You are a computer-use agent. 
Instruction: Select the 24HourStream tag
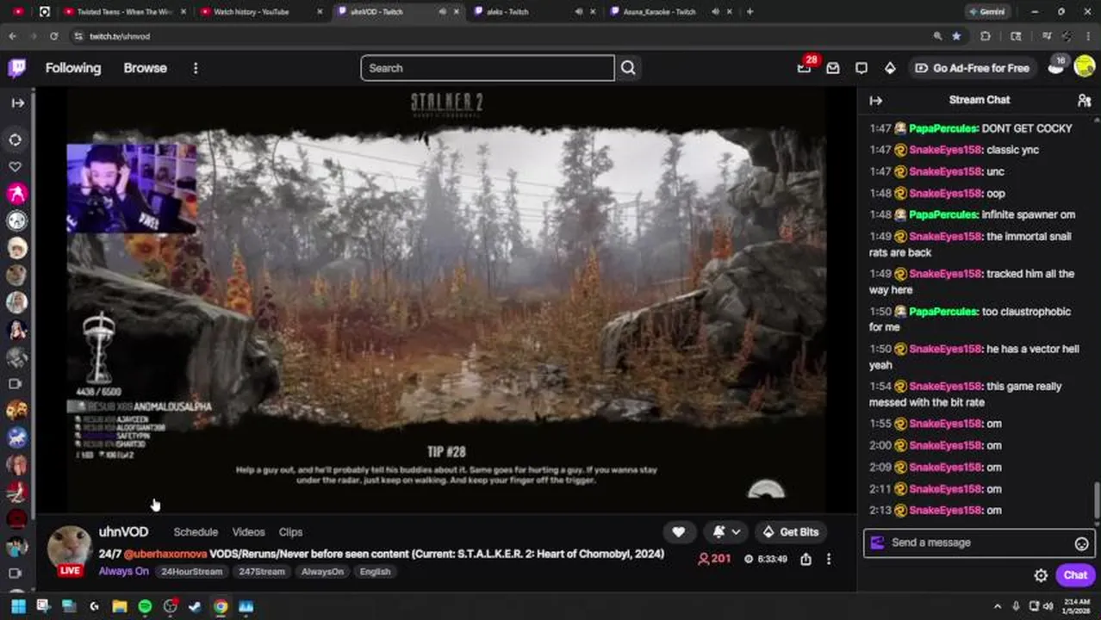click(x=191, y=572)
